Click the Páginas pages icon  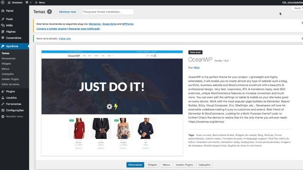[x=3, y=32]
